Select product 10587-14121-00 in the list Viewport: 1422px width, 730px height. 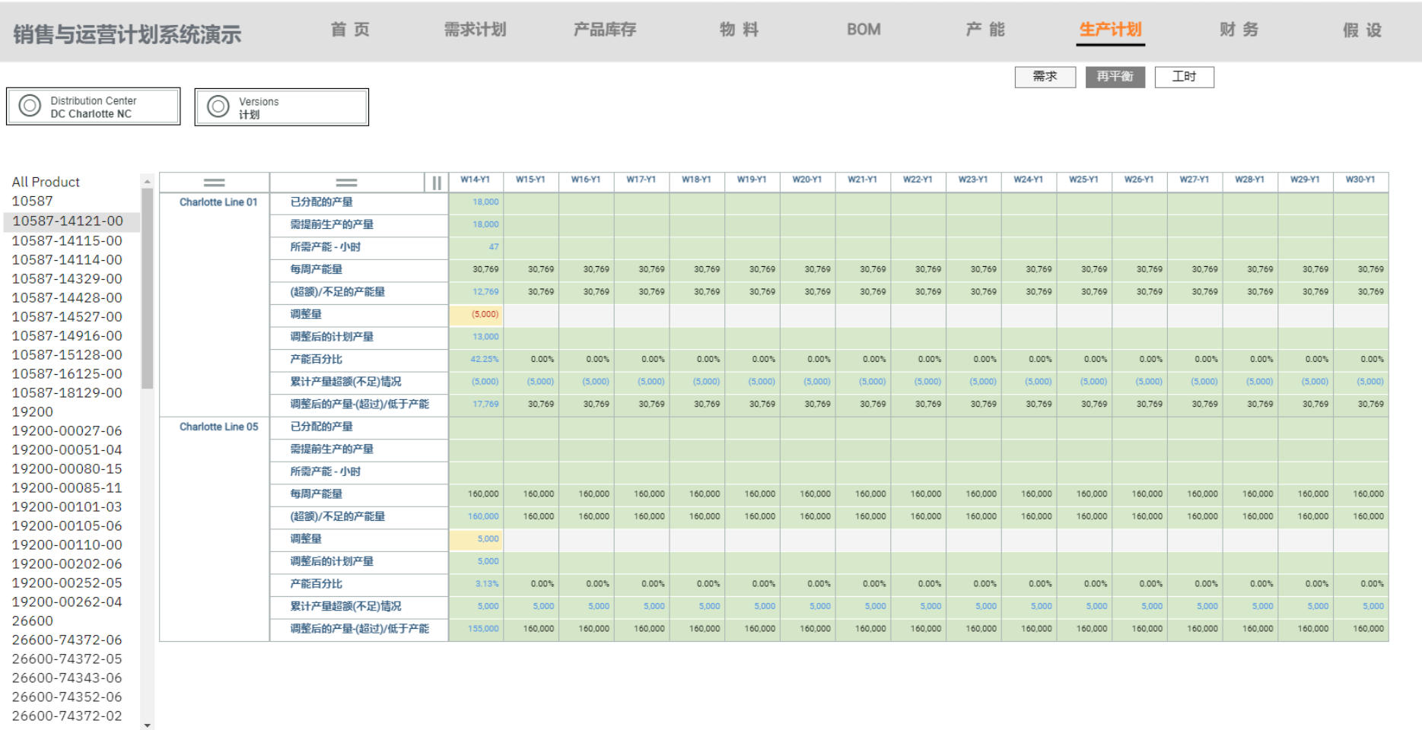click(x=67, y=221)
